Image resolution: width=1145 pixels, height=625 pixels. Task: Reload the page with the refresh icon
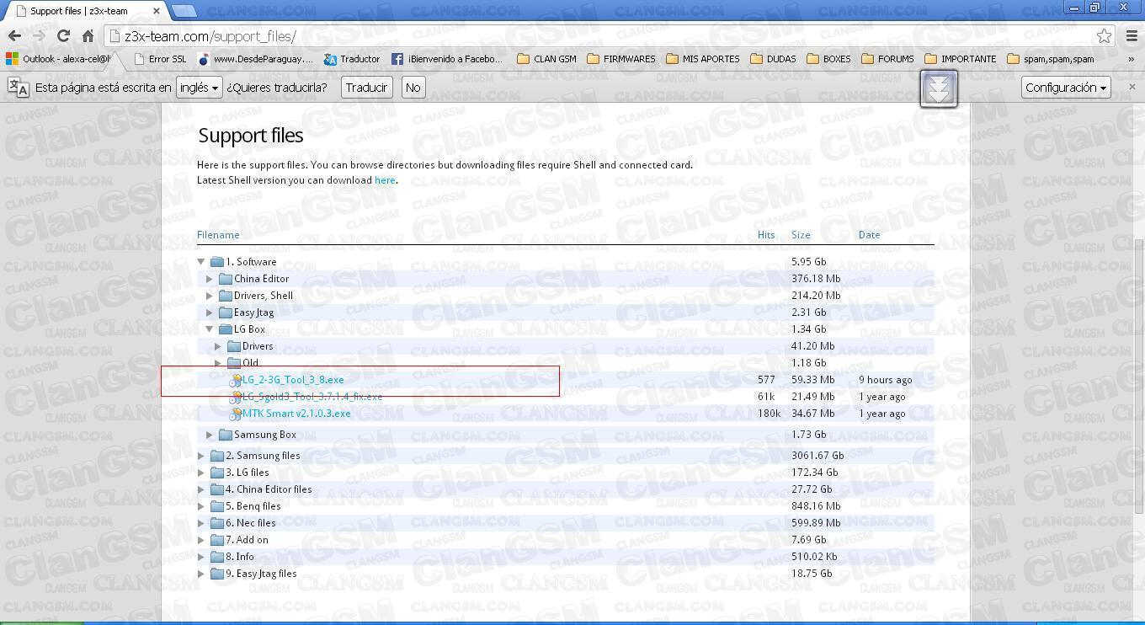pos(63,36)
